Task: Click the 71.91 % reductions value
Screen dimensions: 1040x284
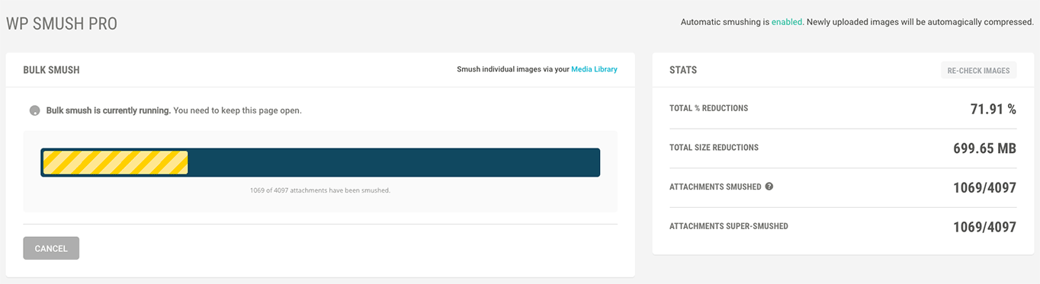Action: [993, 109]
